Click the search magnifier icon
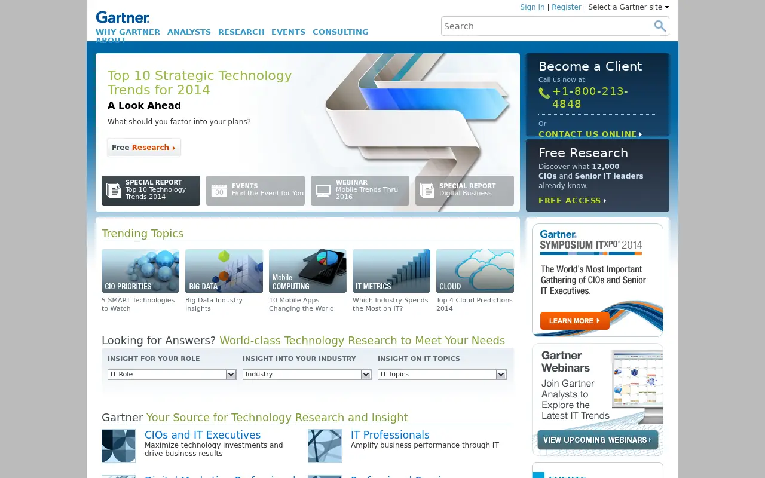Image resolution: width=765 pixels, height=478 pixels. [x=659, y=26]
